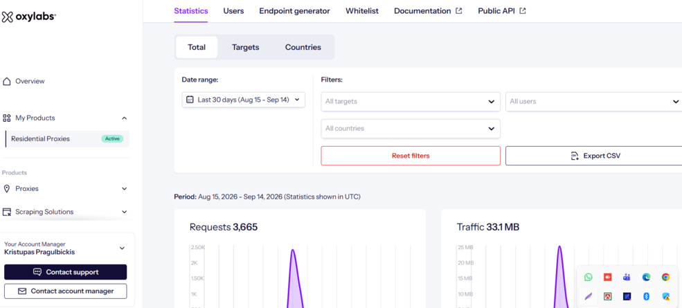Image resolution: width=682 pixels, height=308 pixels.
Task: Select the Total statistics view
Action: click(197, 47)
